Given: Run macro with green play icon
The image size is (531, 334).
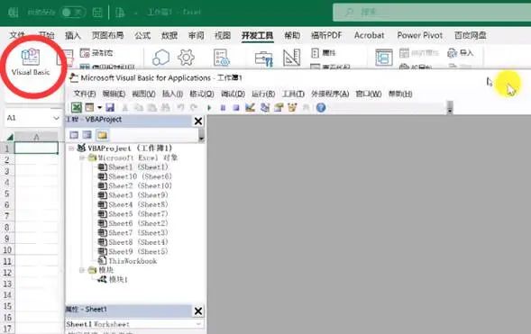Looking at the screenshot, I should click(209, 107).
